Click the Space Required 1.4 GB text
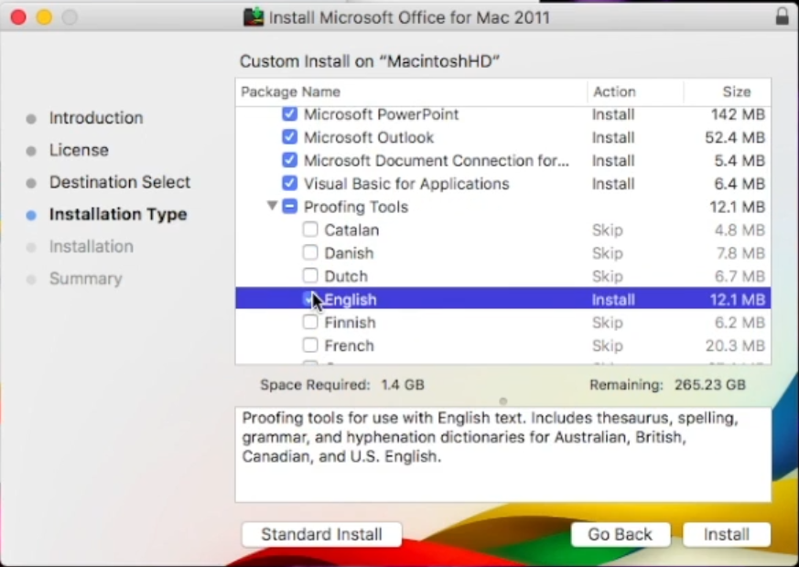This screenshot has height=567, width=799. (342, 385)
